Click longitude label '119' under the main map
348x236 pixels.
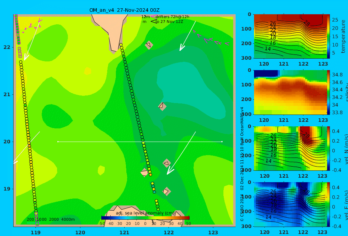click(35, 233)
